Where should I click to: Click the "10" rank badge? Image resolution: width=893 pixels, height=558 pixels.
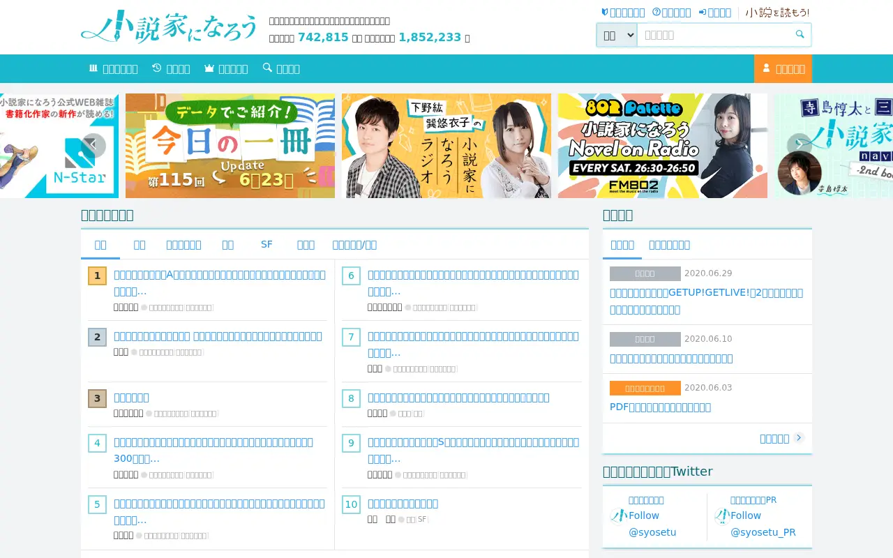351,504
